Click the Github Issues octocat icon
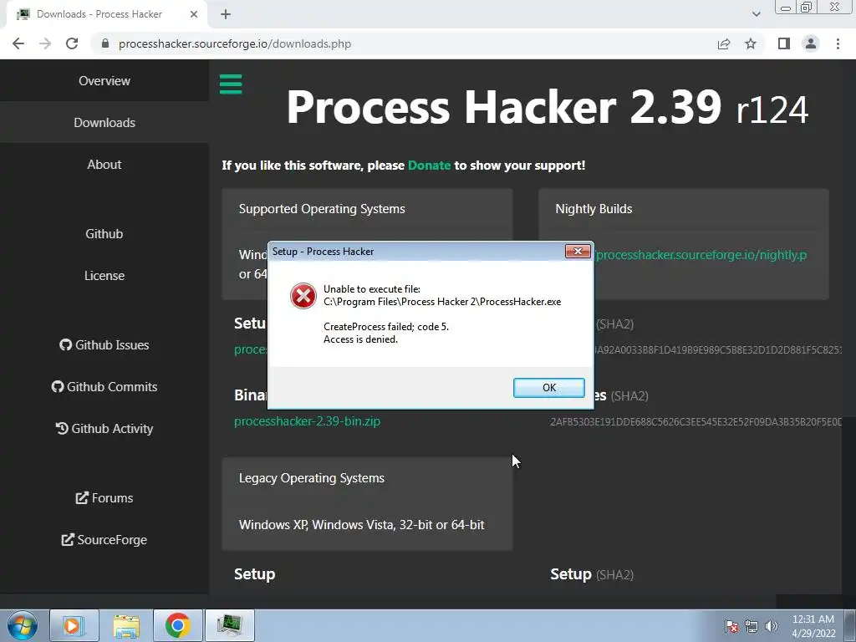The image size is (856, 642). (x=65, y=344)
